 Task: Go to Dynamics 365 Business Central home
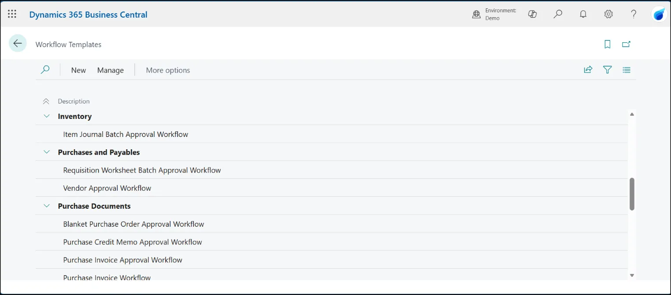click(x=88, y=15)
